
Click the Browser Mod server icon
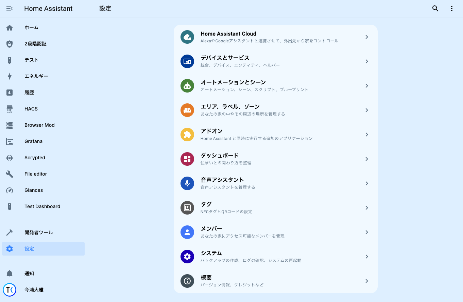coord(10,125)
